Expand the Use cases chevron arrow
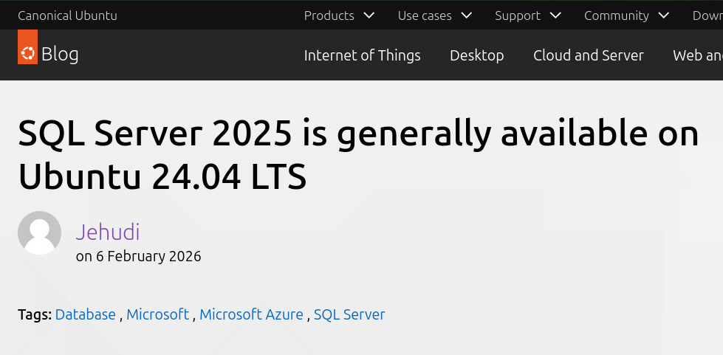 click(467, 15)
